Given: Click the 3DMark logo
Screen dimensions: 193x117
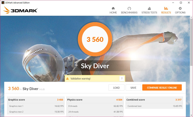Looking at the screenshot, I should 20,10.
